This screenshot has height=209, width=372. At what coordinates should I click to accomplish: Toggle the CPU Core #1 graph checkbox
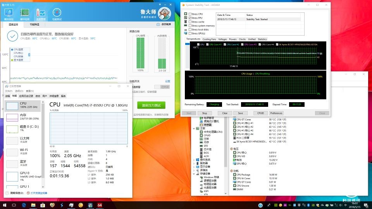coord(207,44)
